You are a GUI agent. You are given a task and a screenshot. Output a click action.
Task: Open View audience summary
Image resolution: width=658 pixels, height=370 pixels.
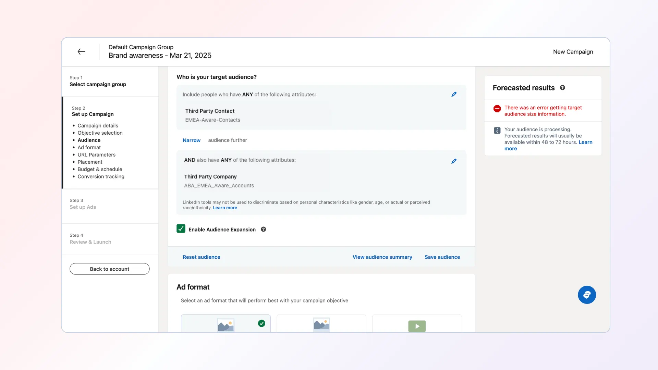(x=382, y=257)
